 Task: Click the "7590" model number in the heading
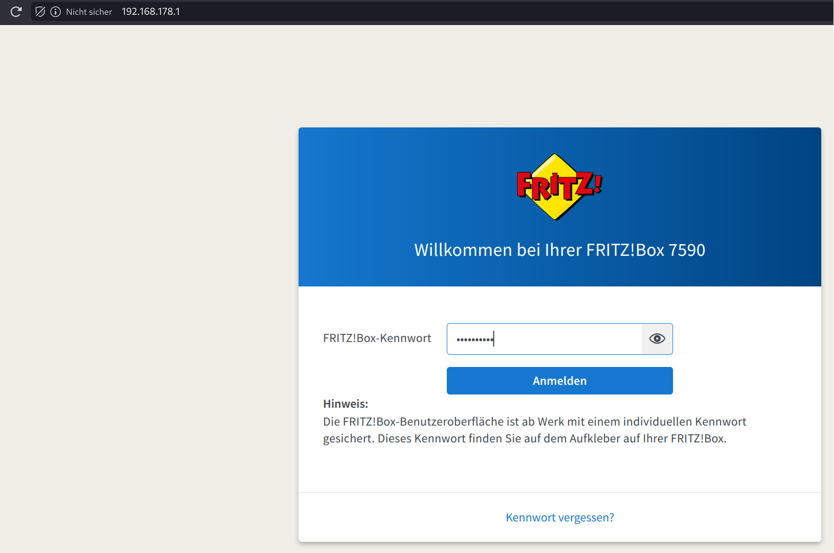coord(687,250)
